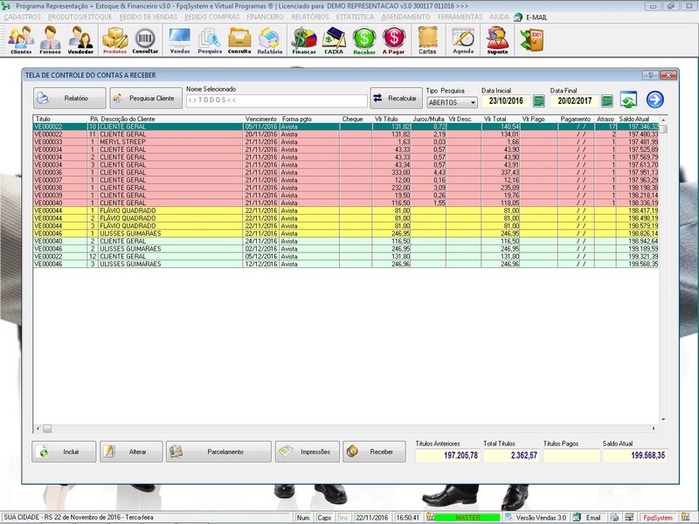Image resolution: width=699 pixels, height=524 pixels.
Task: Click the Descrição do Cliente column header
Action: 170,119
